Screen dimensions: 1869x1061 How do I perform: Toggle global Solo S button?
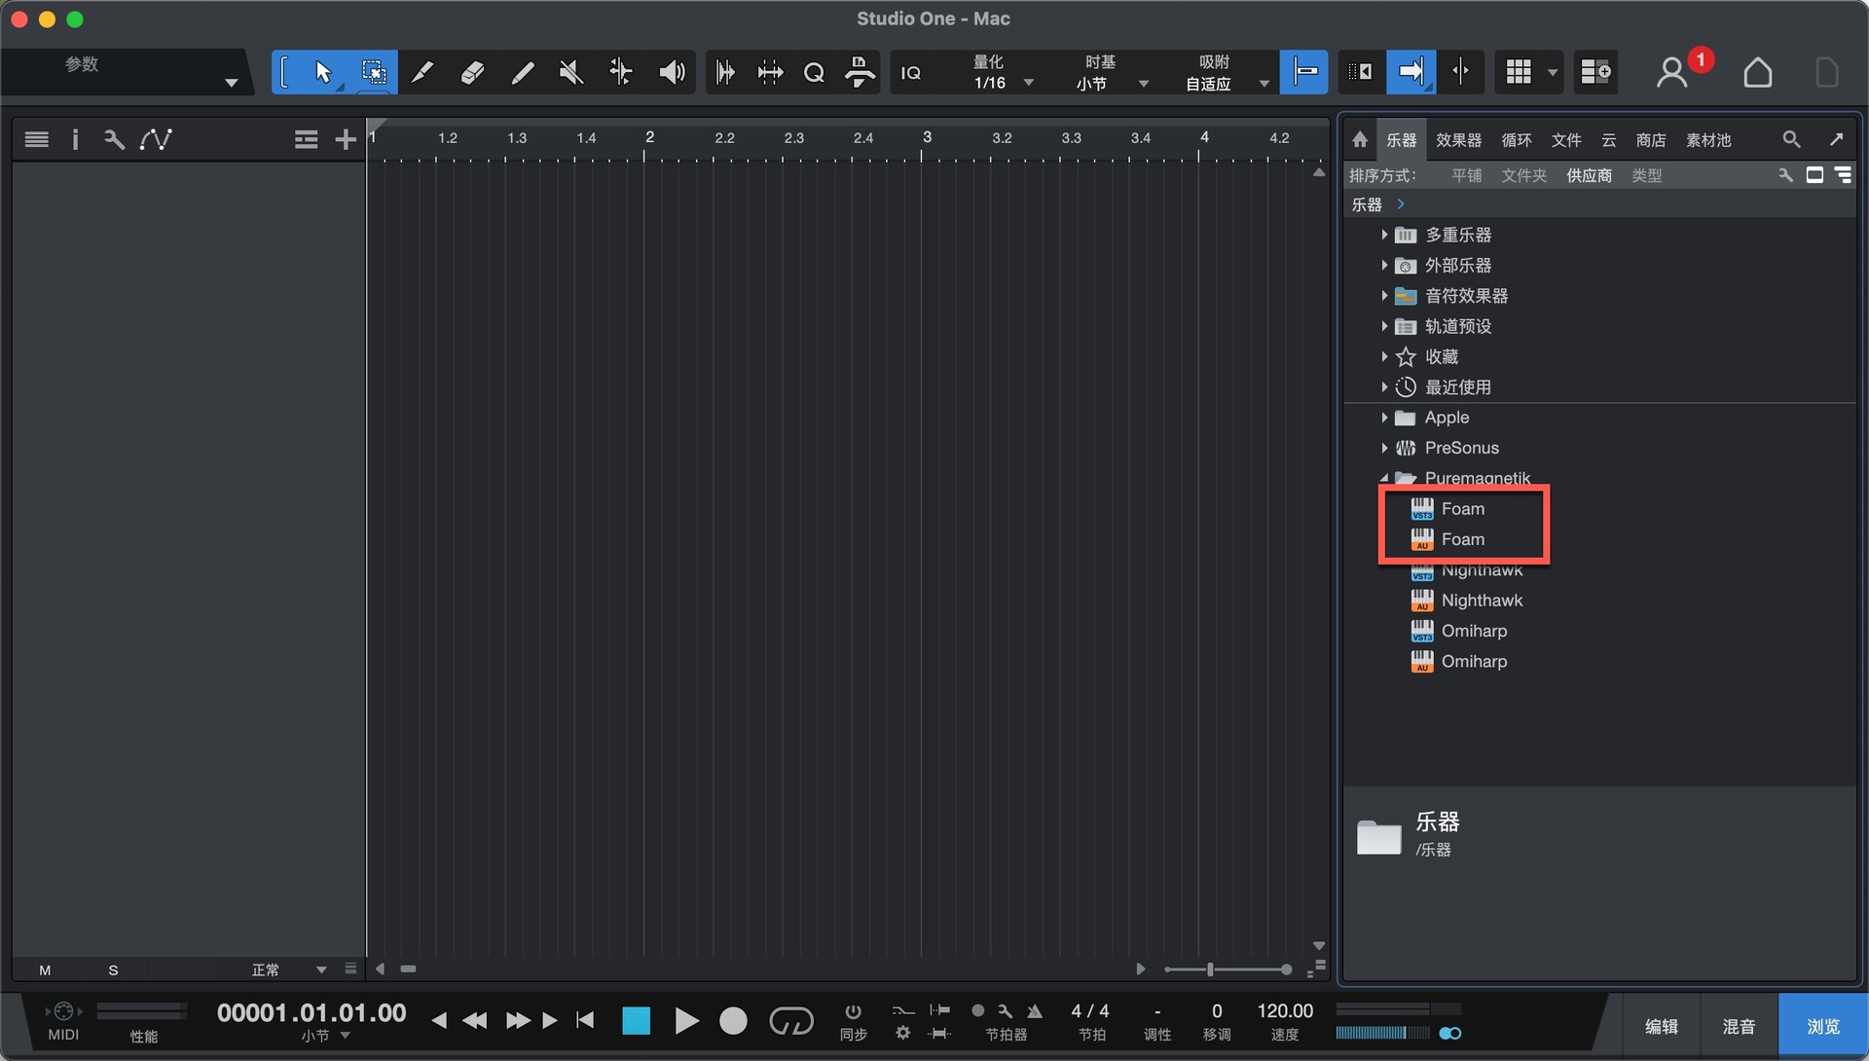pos(113,970)
